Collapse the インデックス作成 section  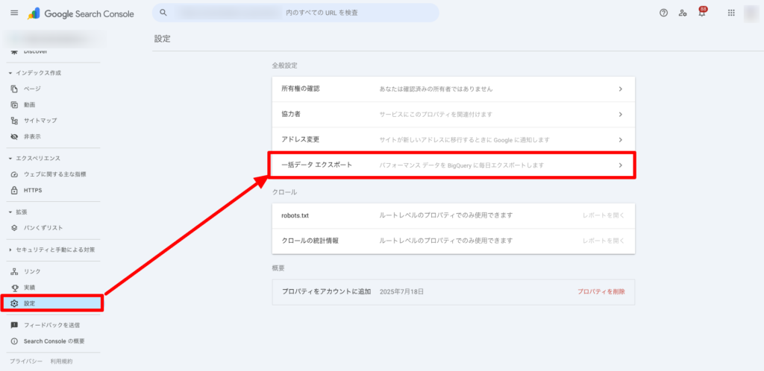click(x=10, y=73)
